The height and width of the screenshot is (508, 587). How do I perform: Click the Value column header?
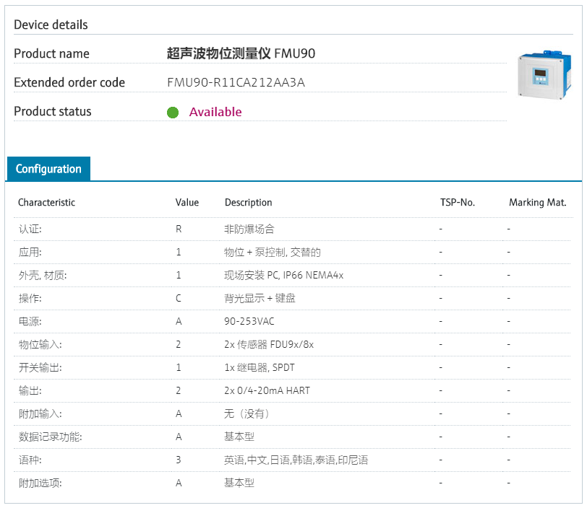[x=187, y=203]
